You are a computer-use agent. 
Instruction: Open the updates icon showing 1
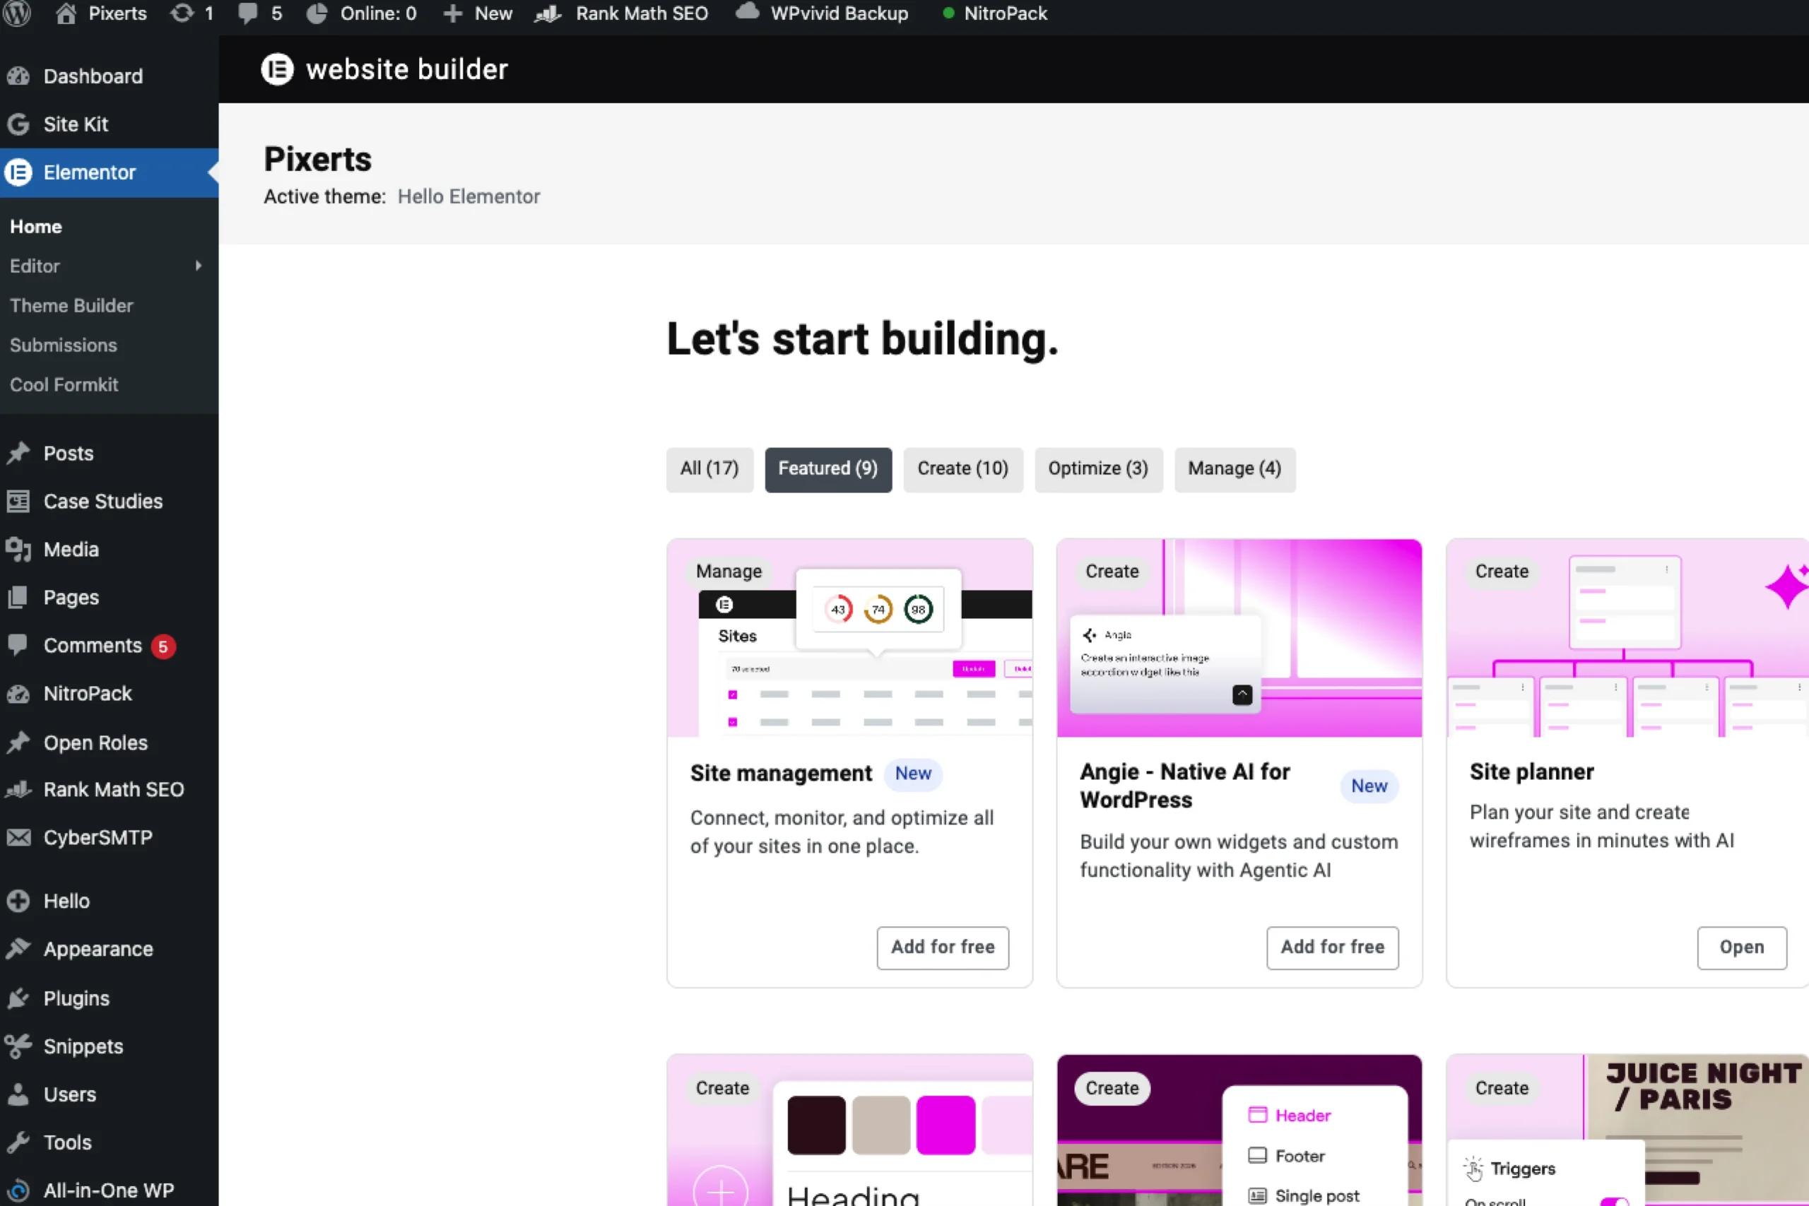coord(182,13)
